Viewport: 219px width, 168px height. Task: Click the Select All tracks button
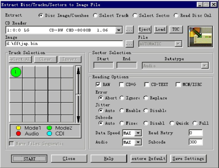[x=20, y=60]
